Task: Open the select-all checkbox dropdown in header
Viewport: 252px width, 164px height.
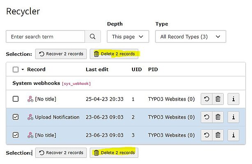Action: [x=23, y=70]
